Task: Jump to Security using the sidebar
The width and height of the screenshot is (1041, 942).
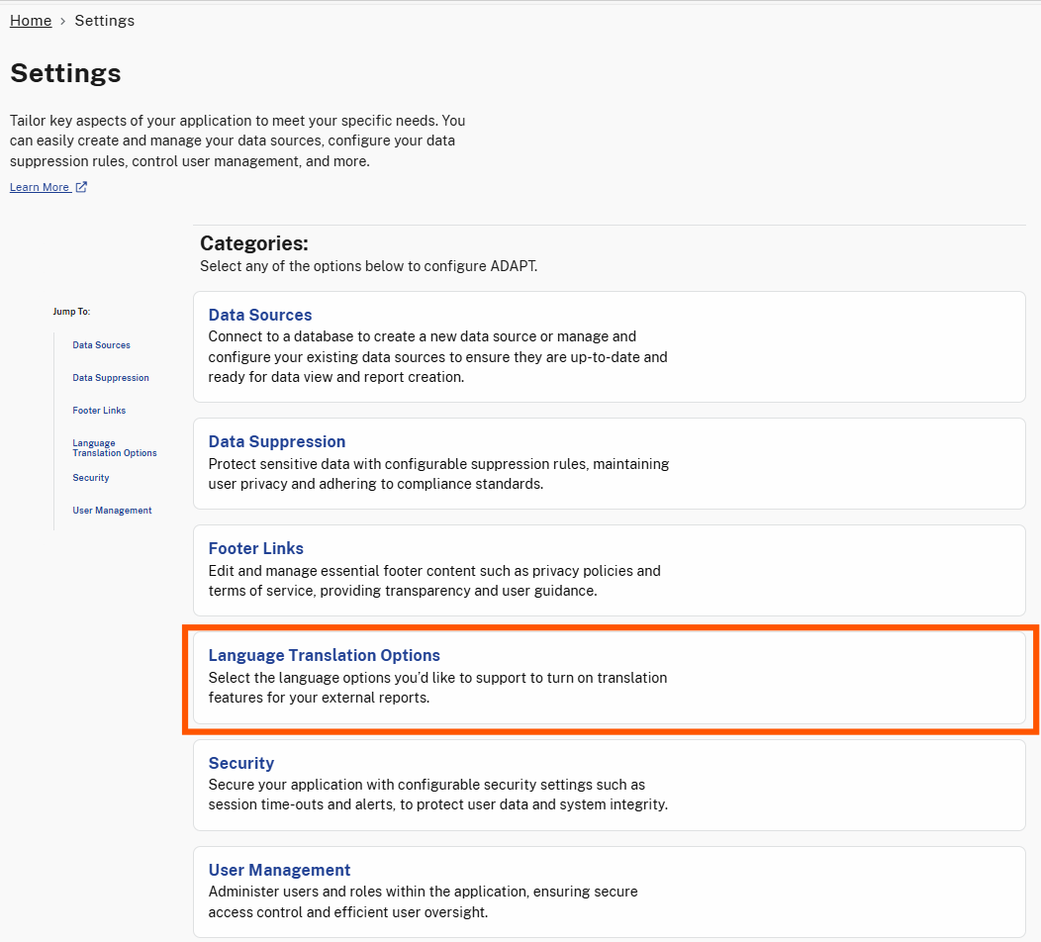Action: (90, 477)
